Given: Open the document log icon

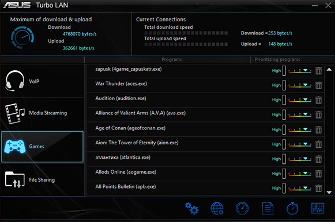Looking at the screenshot, I should coord(268,208).
